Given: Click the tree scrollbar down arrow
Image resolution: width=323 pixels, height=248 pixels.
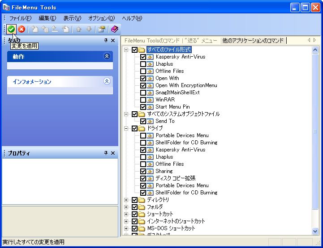Looking at the screenshot, I should click(315, 231).
